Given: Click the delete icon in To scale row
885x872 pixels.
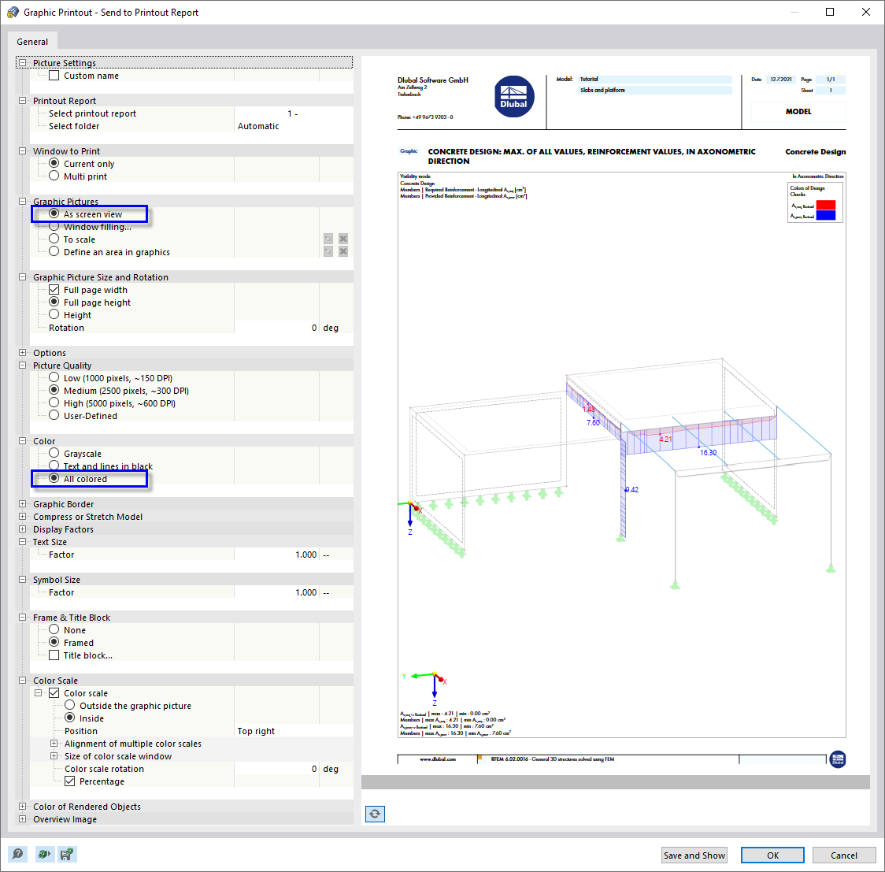Looking at the screenshot, I should click(x=343, y=239).
